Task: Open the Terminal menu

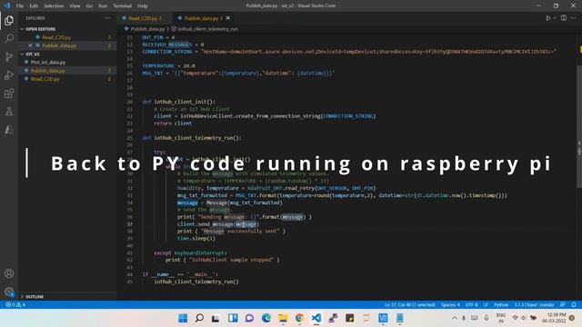Action: pos(123,6)
